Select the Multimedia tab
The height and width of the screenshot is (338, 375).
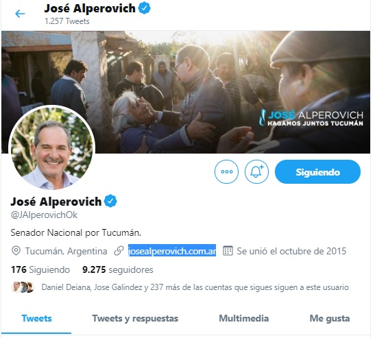tap(244, 318)
